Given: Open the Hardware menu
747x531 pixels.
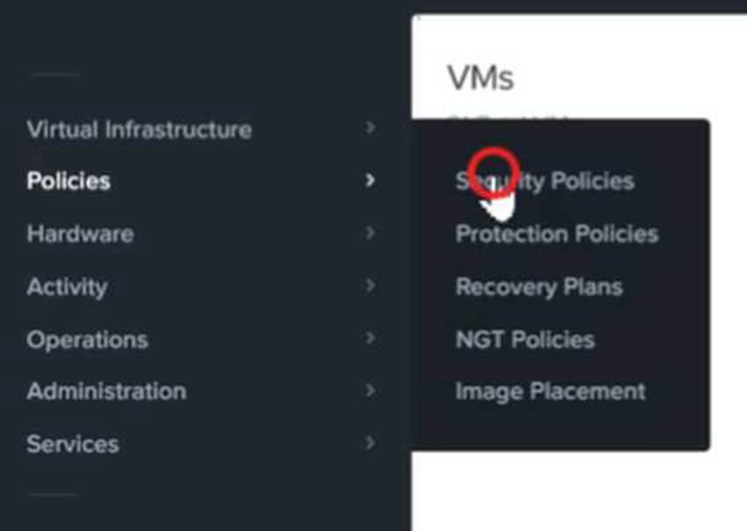Looking at the screenshot, I should coord(80,234).
